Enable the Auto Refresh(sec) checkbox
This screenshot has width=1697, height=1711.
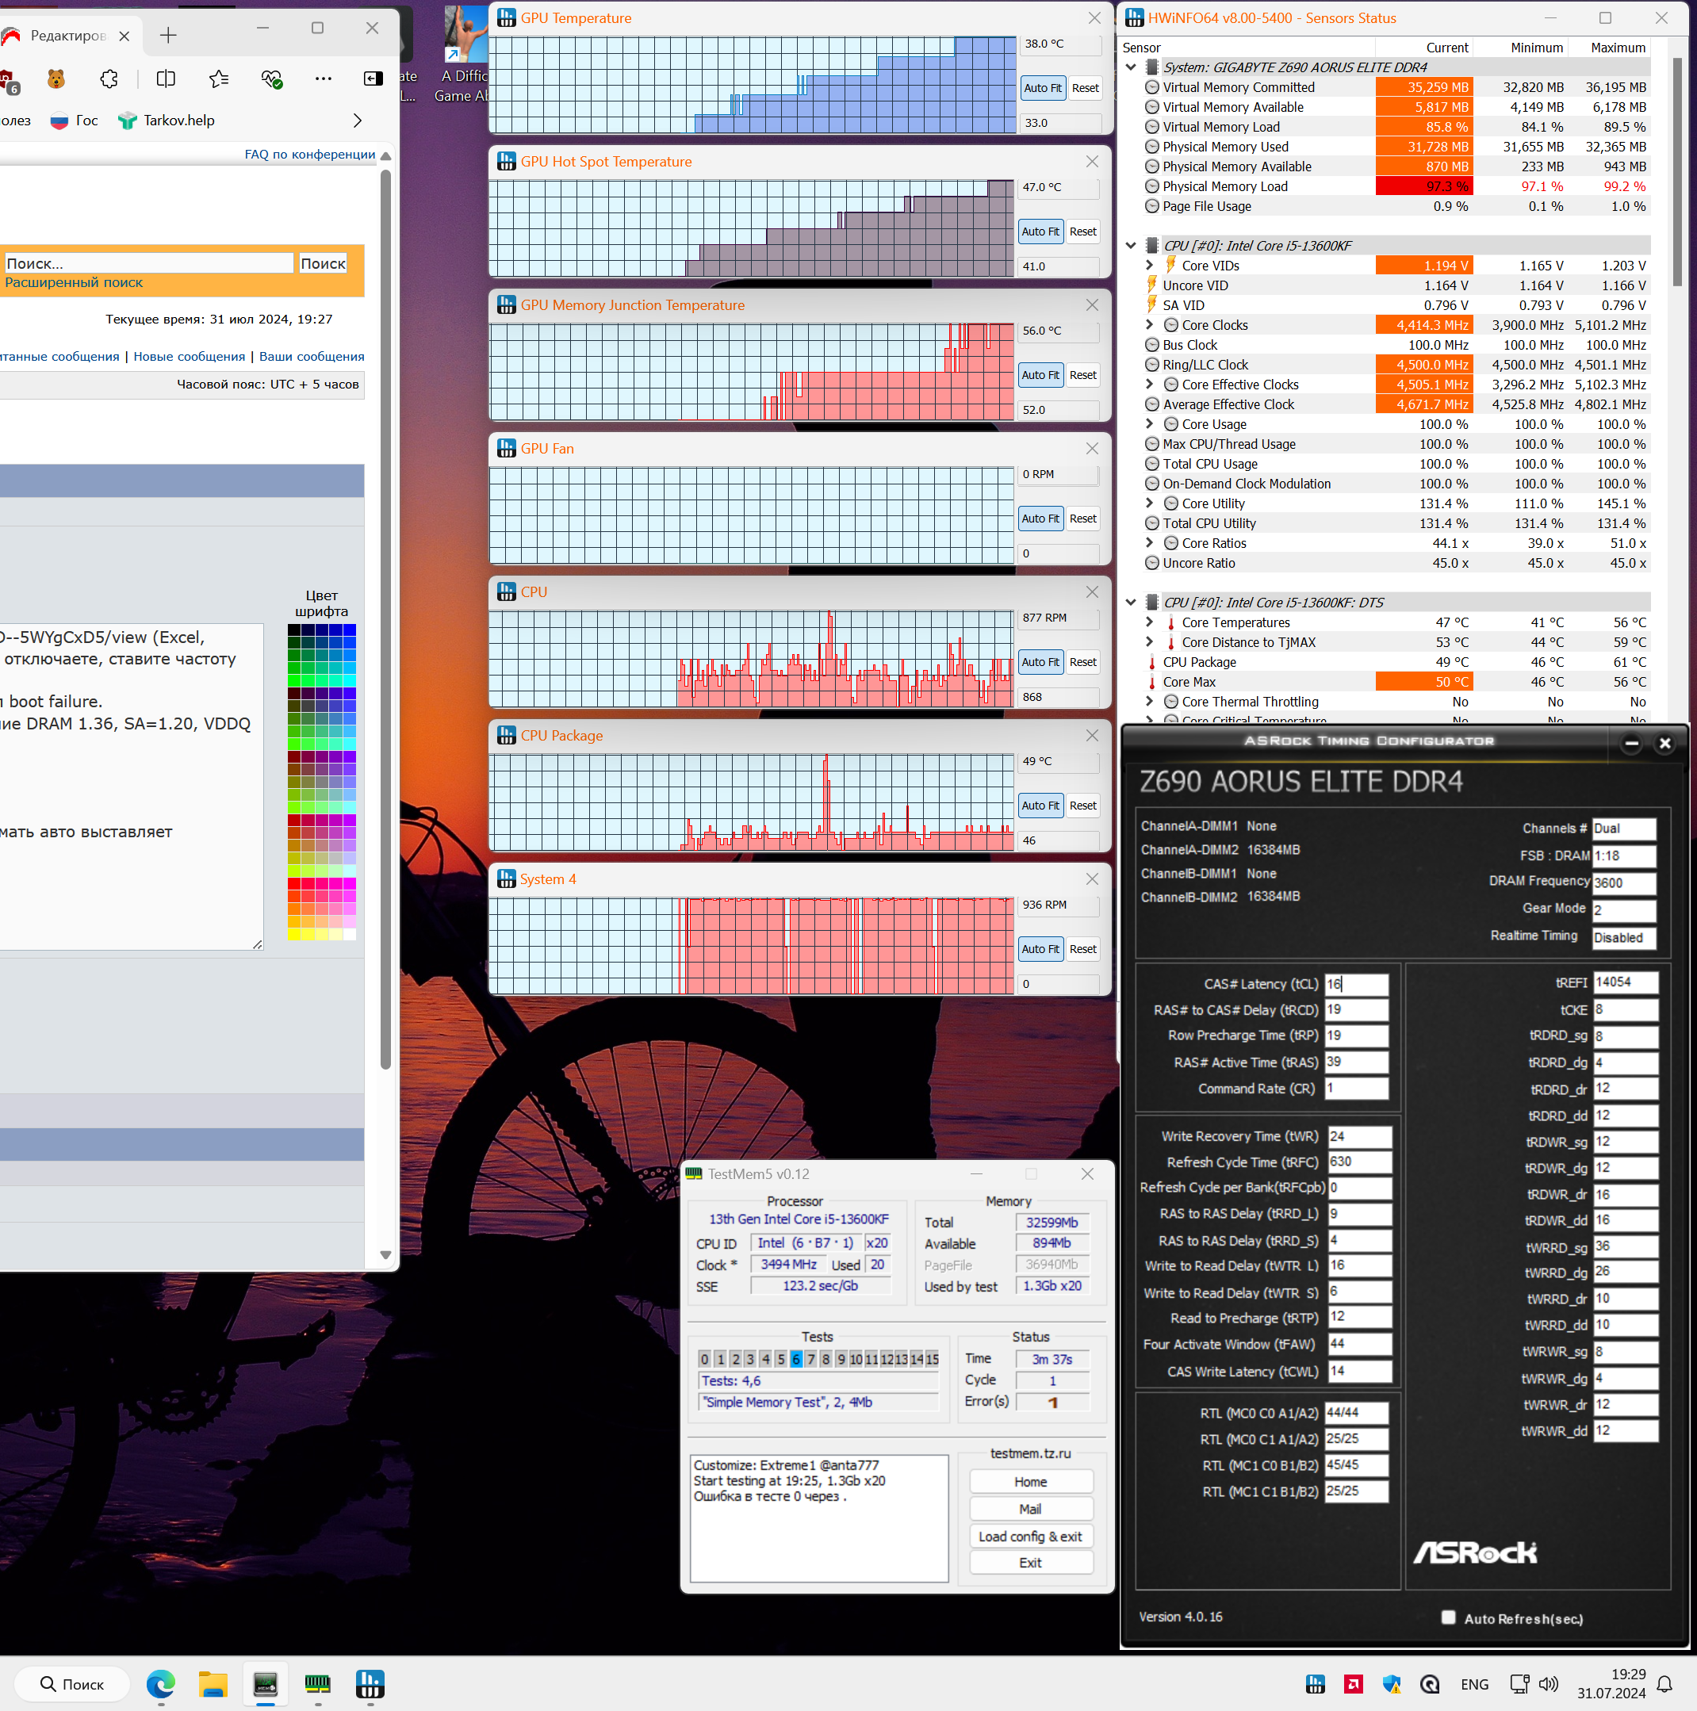click(1448, 1617)
